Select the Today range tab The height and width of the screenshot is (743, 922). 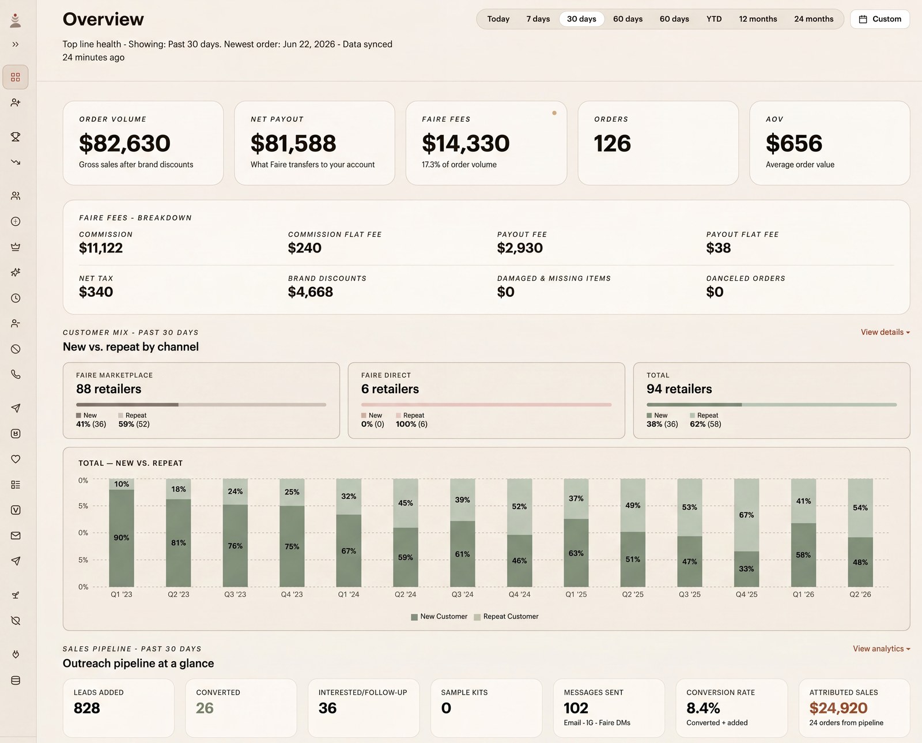[x=498, y=19]
